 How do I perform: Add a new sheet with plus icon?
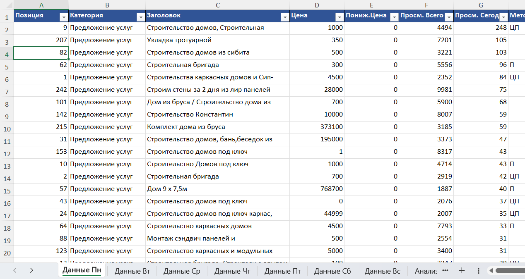click(x=462, y=270)
